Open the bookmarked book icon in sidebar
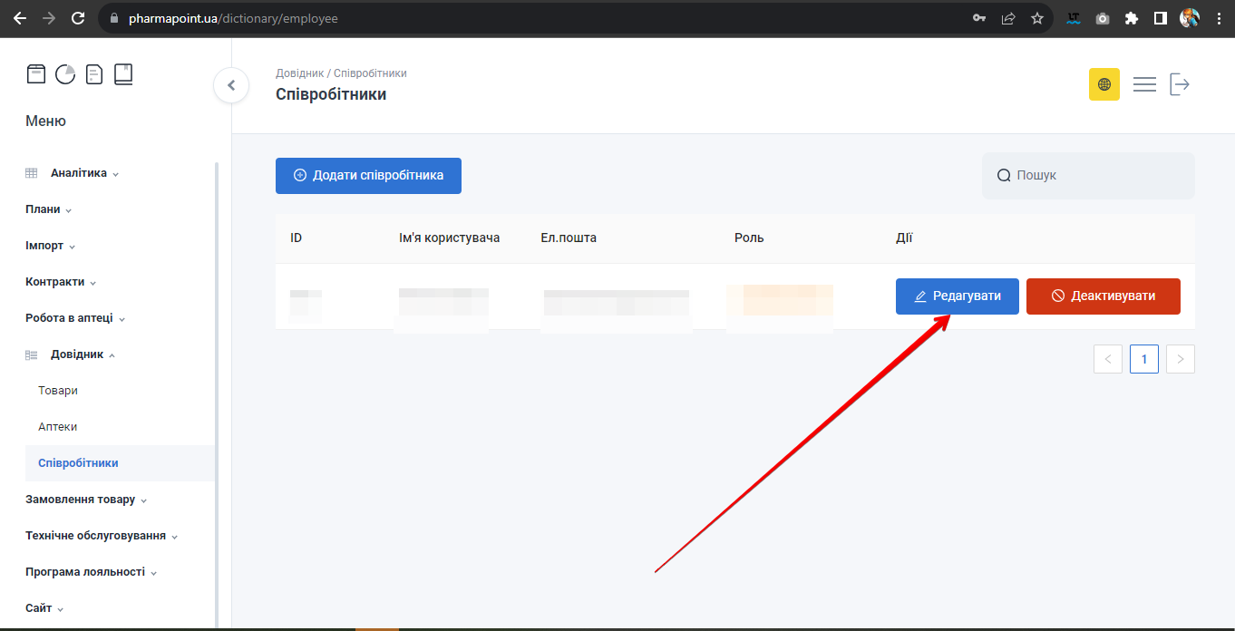Viewport: 1235px width, 631px height. point(123,74)
